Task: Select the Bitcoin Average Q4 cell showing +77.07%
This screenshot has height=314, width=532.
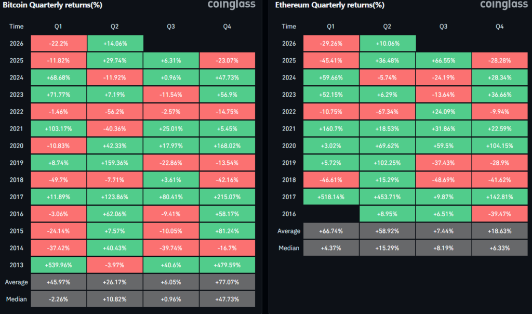Action: 227,282
